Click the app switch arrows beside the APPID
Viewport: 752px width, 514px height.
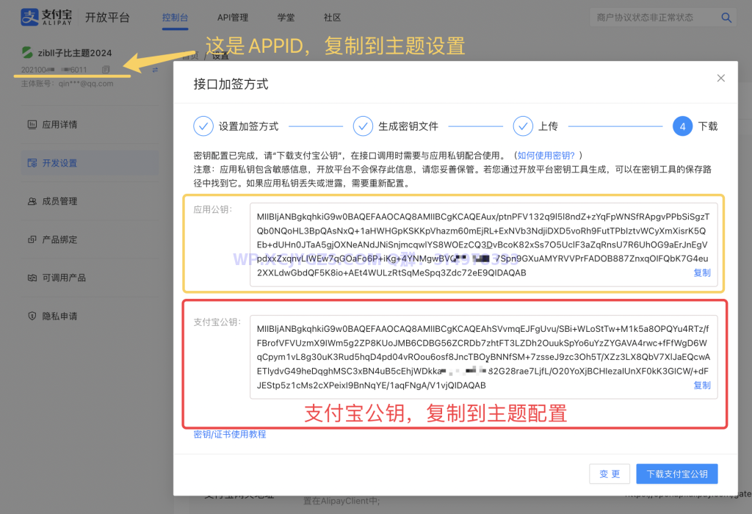pos(156,69)
